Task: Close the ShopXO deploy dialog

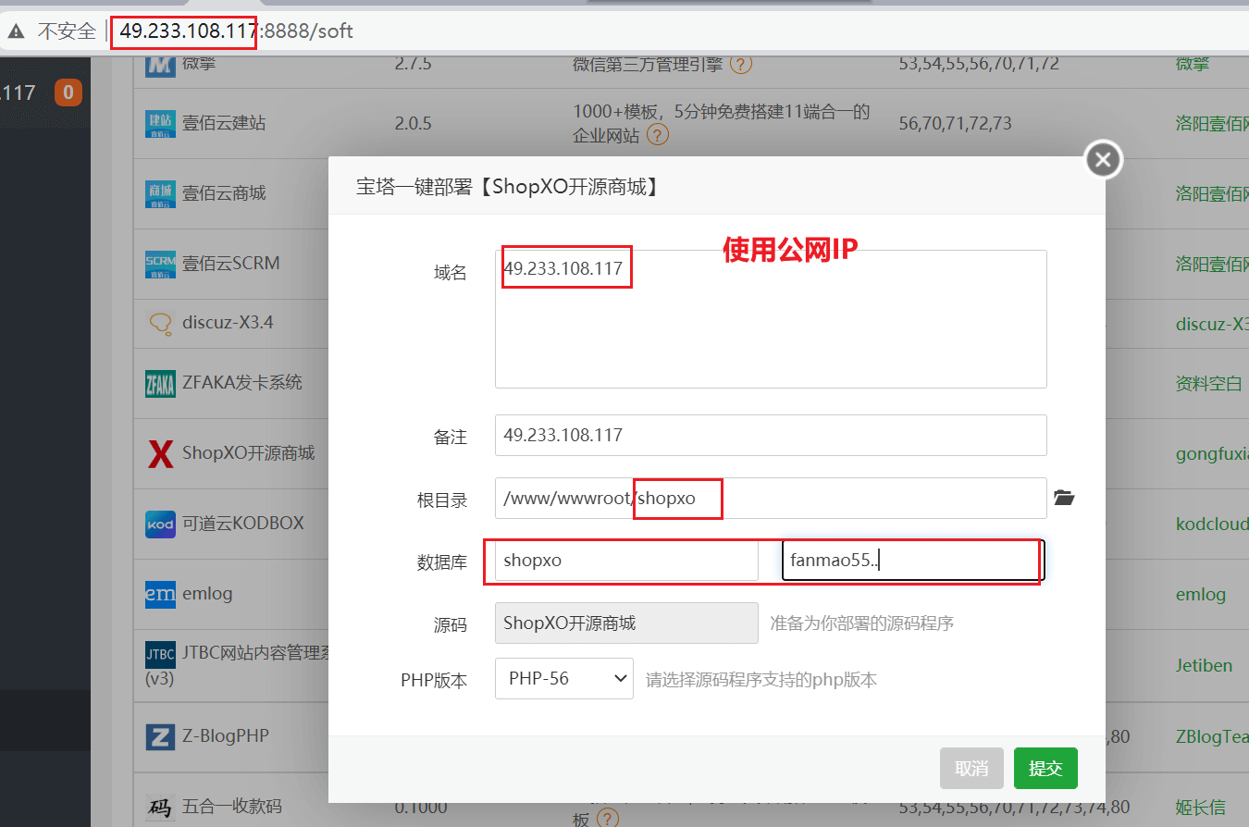Action: [x=1102, y=160]
